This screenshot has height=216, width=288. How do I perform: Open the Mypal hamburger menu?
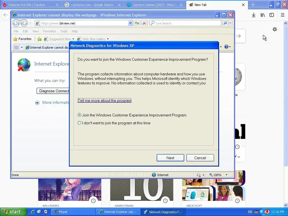(283, 15)
